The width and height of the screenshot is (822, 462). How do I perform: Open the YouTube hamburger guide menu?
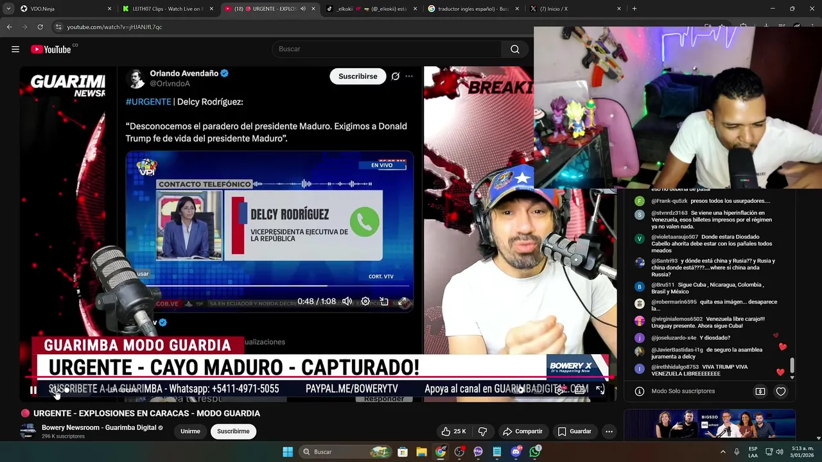click(15, 49)
